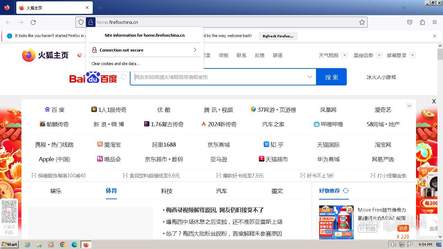Open 1人1服传奇 link

coord(109,110)
